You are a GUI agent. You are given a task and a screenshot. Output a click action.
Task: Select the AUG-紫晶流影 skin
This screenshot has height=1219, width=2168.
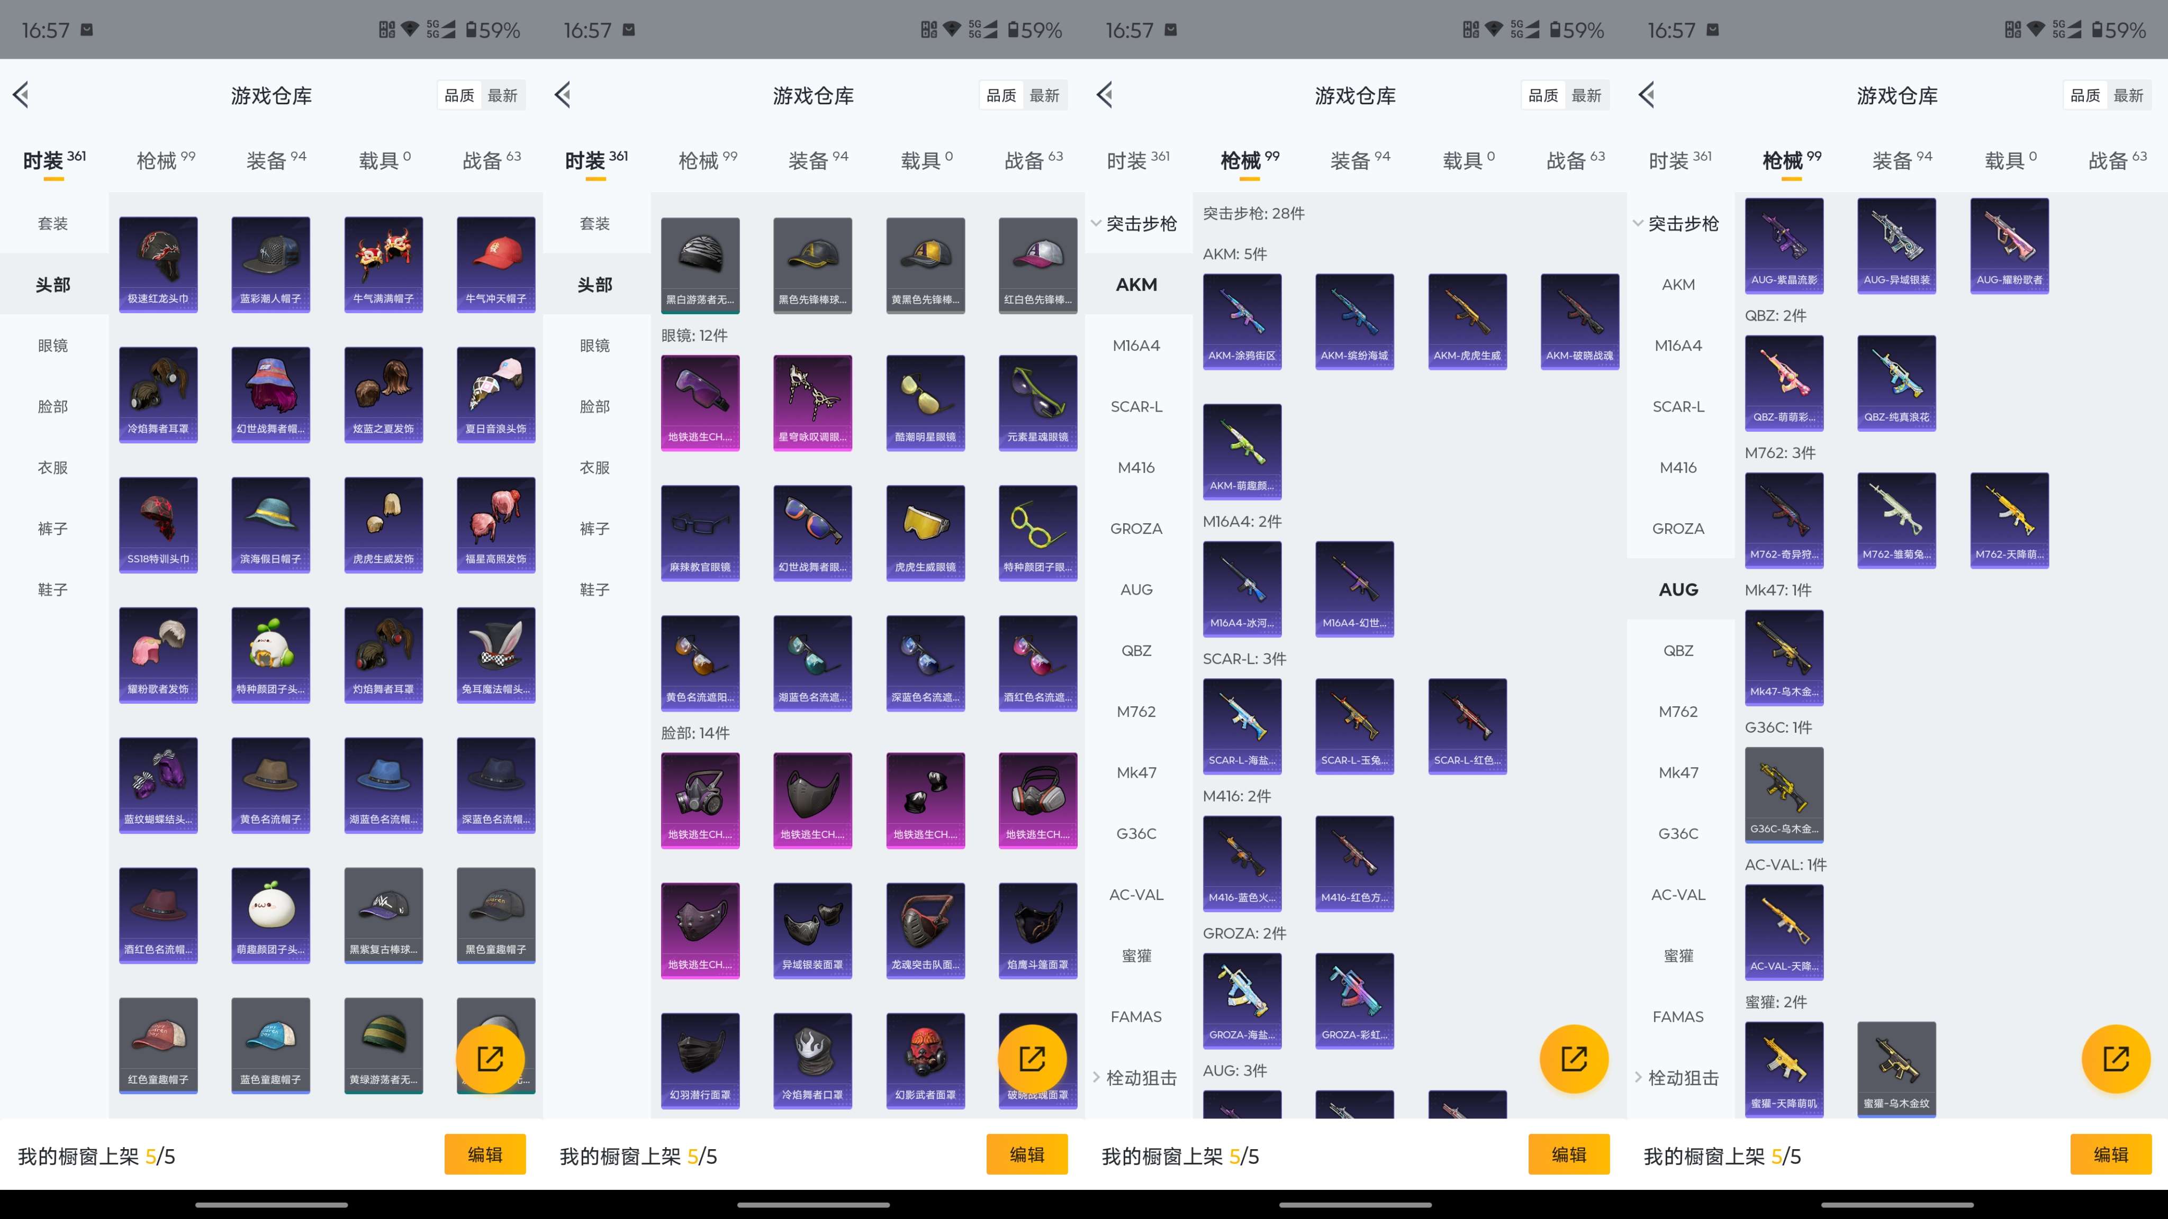point(1784,247)
